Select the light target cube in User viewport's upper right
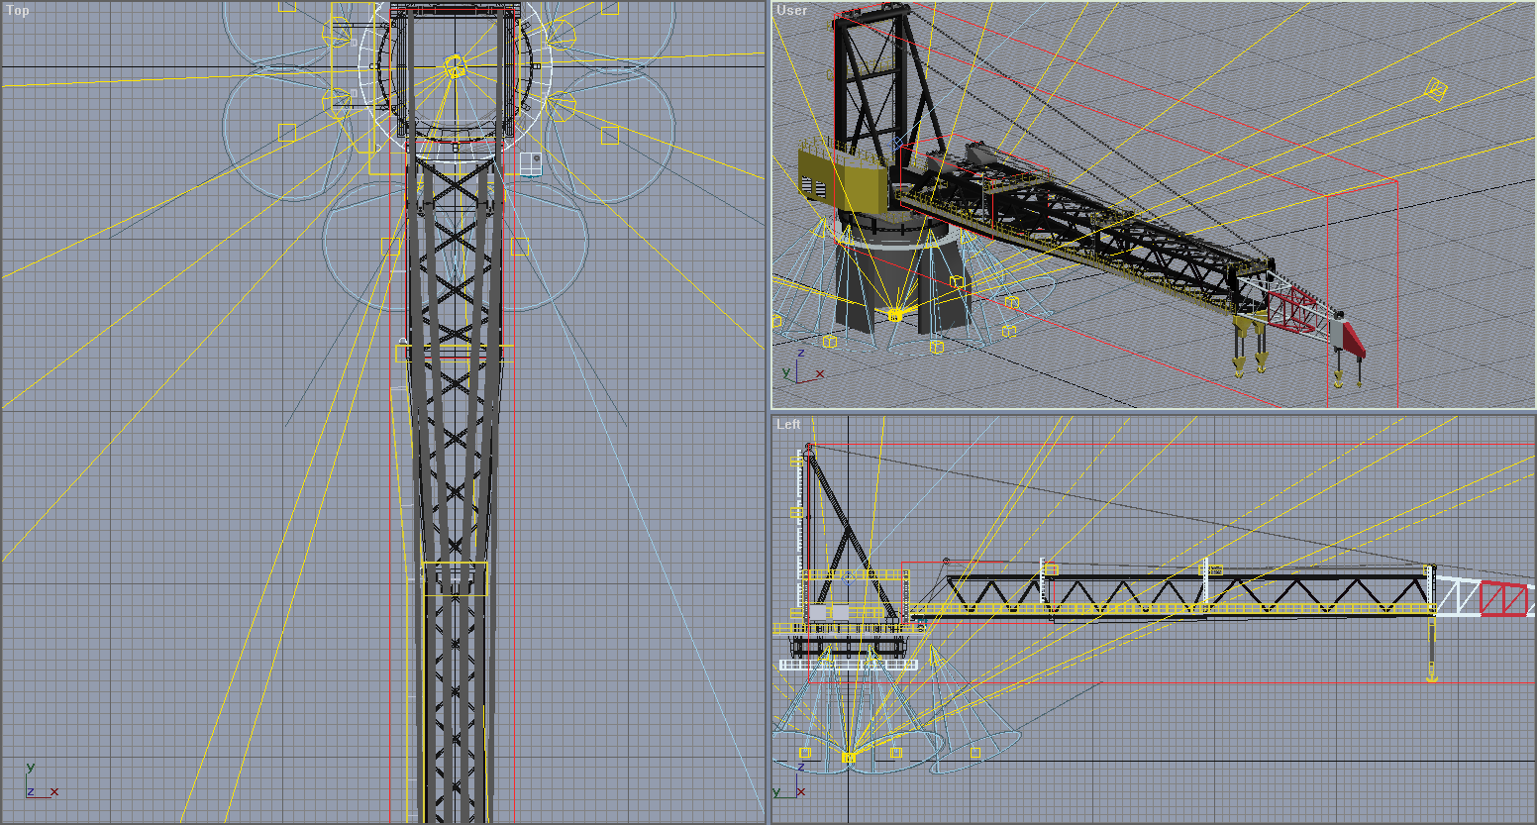The width and height of the screenshot is (1537, 825). pyautogui.click(x=1434, y=91)
